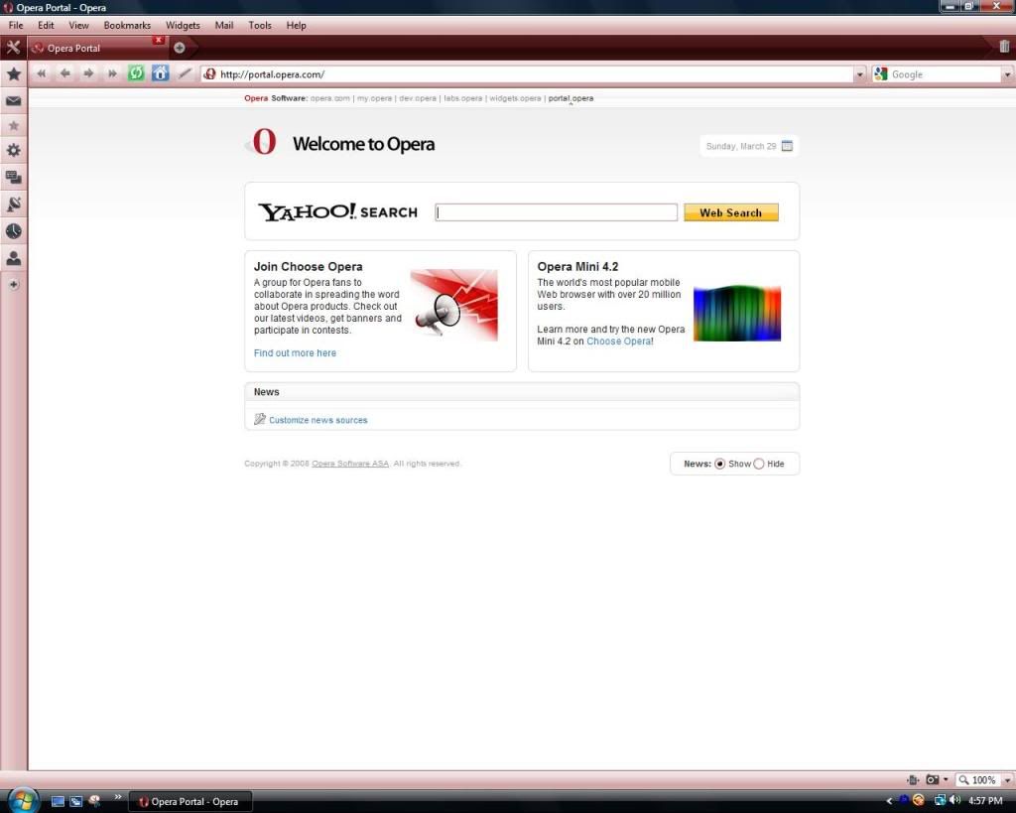Open the zoom level dropdown arrow
This screenshot has height=813, width=1016.
tap(1008, 780)
